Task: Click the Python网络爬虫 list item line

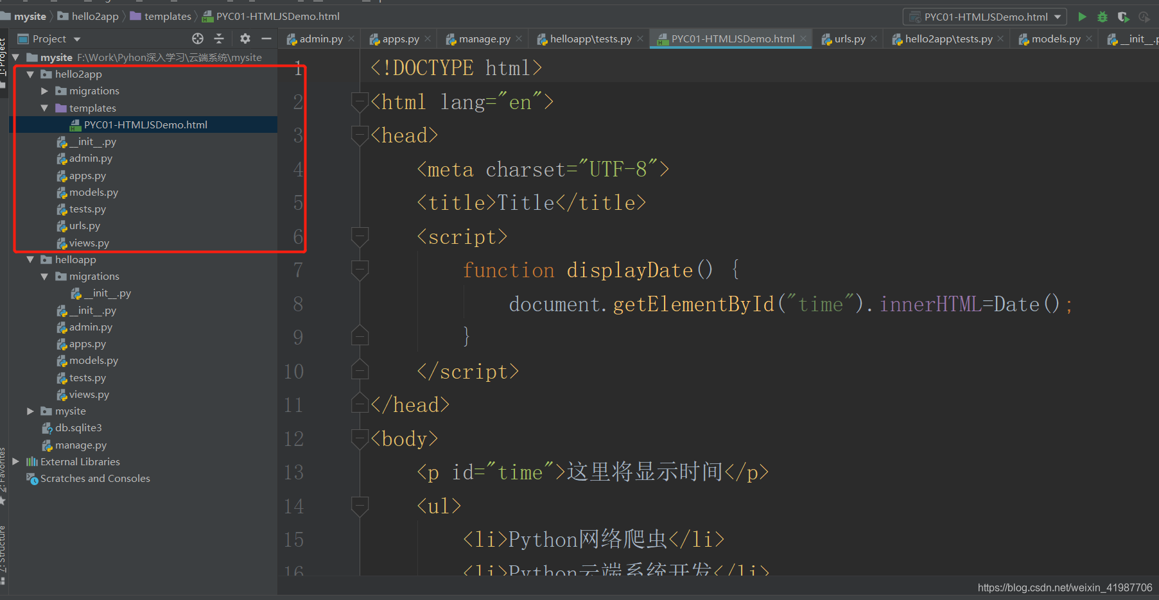Action: pos(593,540)
